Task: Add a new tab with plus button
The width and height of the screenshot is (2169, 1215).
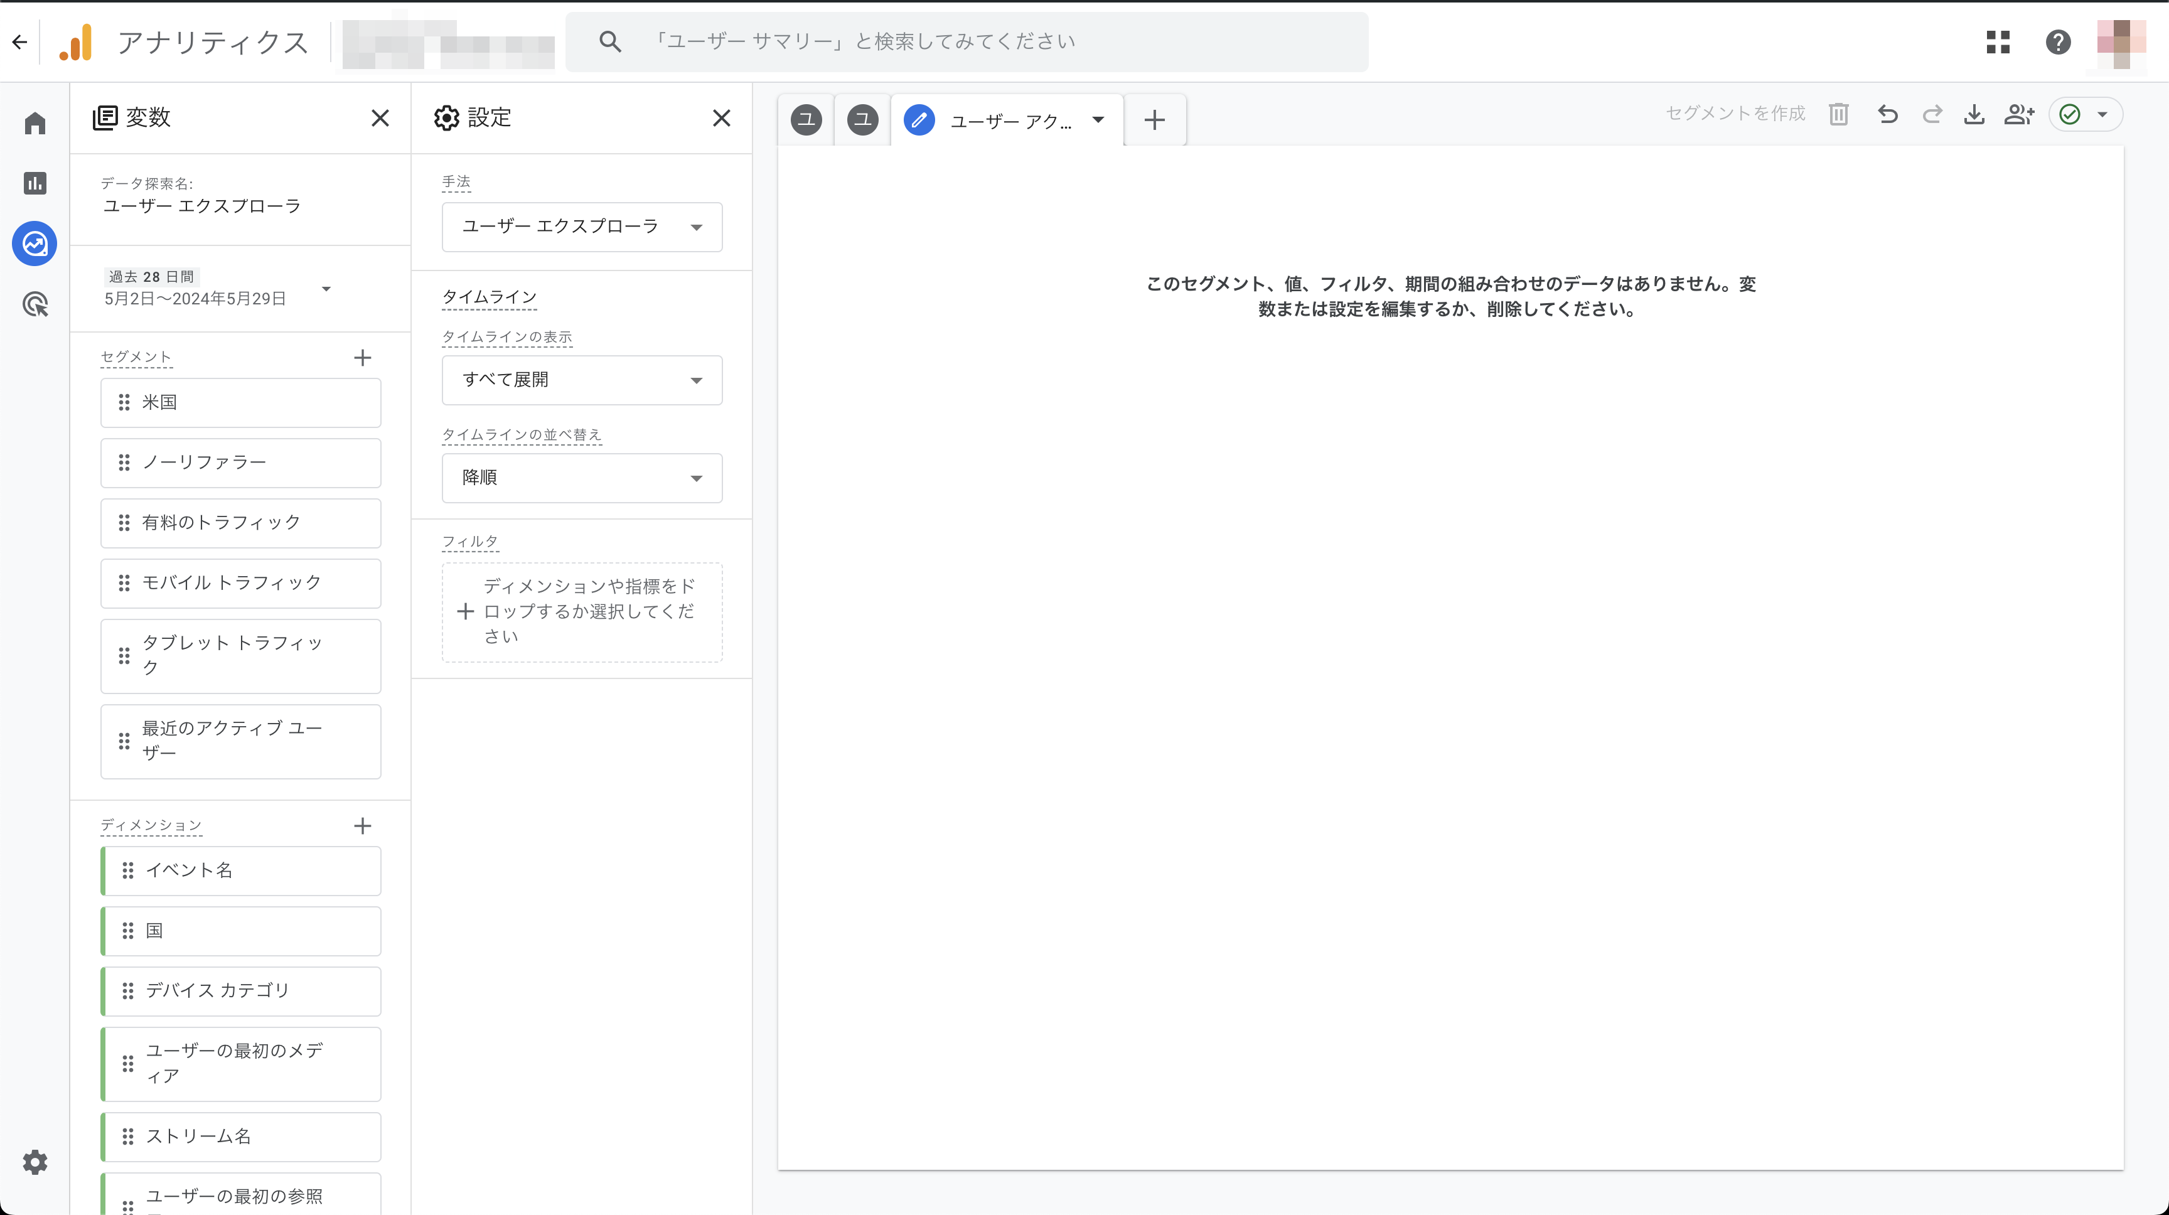Action: click(1154, 120)
